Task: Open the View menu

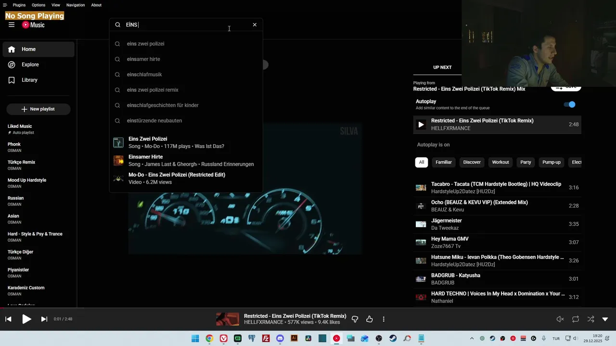Action: tap(56, 5)
